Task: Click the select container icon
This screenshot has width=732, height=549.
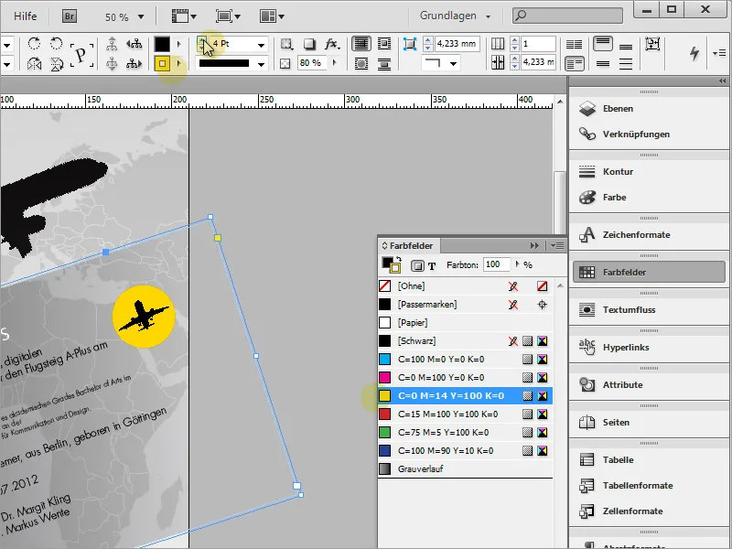Action: pyautogui.click(x=112, y=44)
